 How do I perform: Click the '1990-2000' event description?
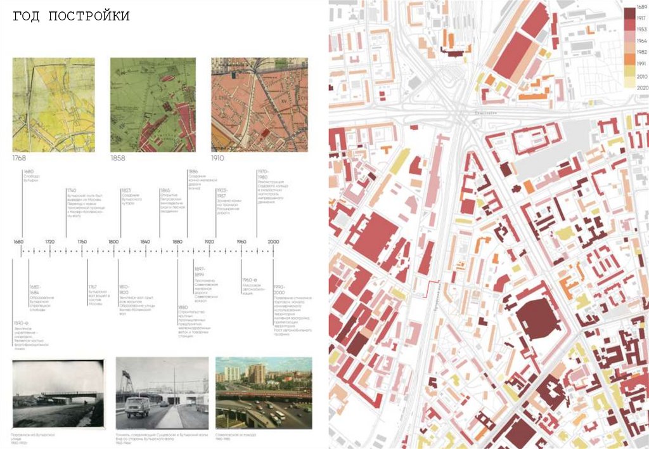(x=292, y=310)
